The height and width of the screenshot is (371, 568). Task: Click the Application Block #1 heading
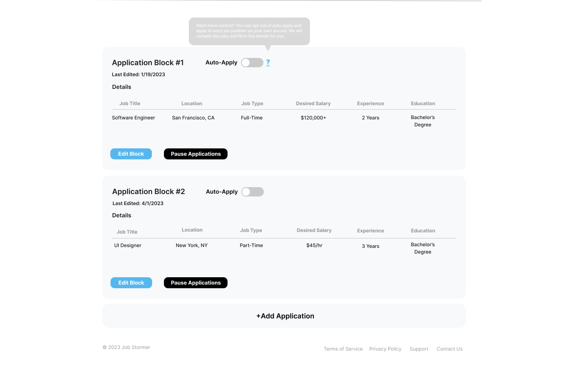click(x=148, y=63)
